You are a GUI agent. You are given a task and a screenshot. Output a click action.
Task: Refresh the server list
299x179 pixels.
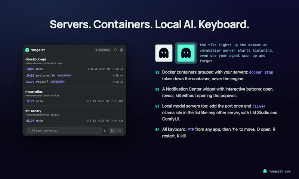coord(115,50)
